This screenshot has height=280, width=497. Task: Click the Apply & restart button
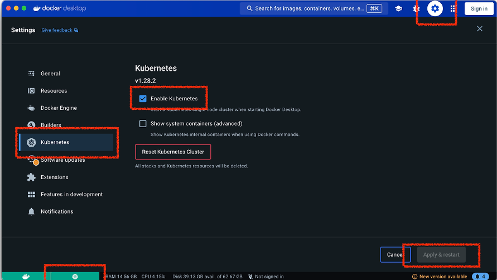441,255
